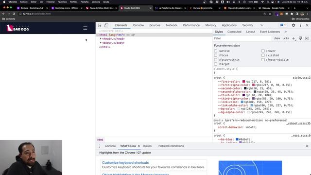The width and height of the screenshot is (311, 175).
Task: Open Apple menu
Action: click(x=4, y=2)
